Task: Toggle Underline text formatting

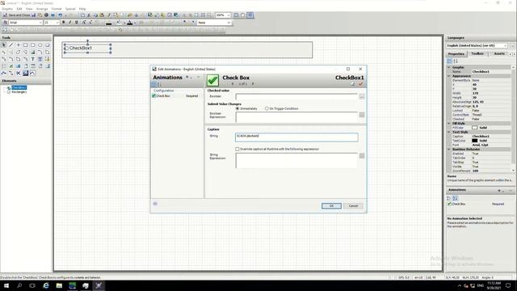Action: tap(77, 23)
